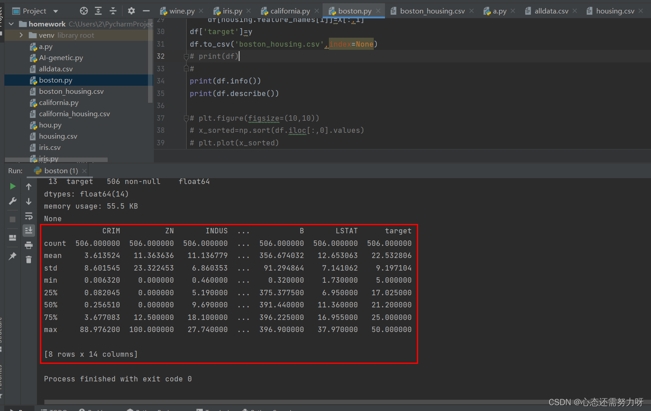
Task: Pin the Run tab with pin icon
Action: (x=13, y=256)
